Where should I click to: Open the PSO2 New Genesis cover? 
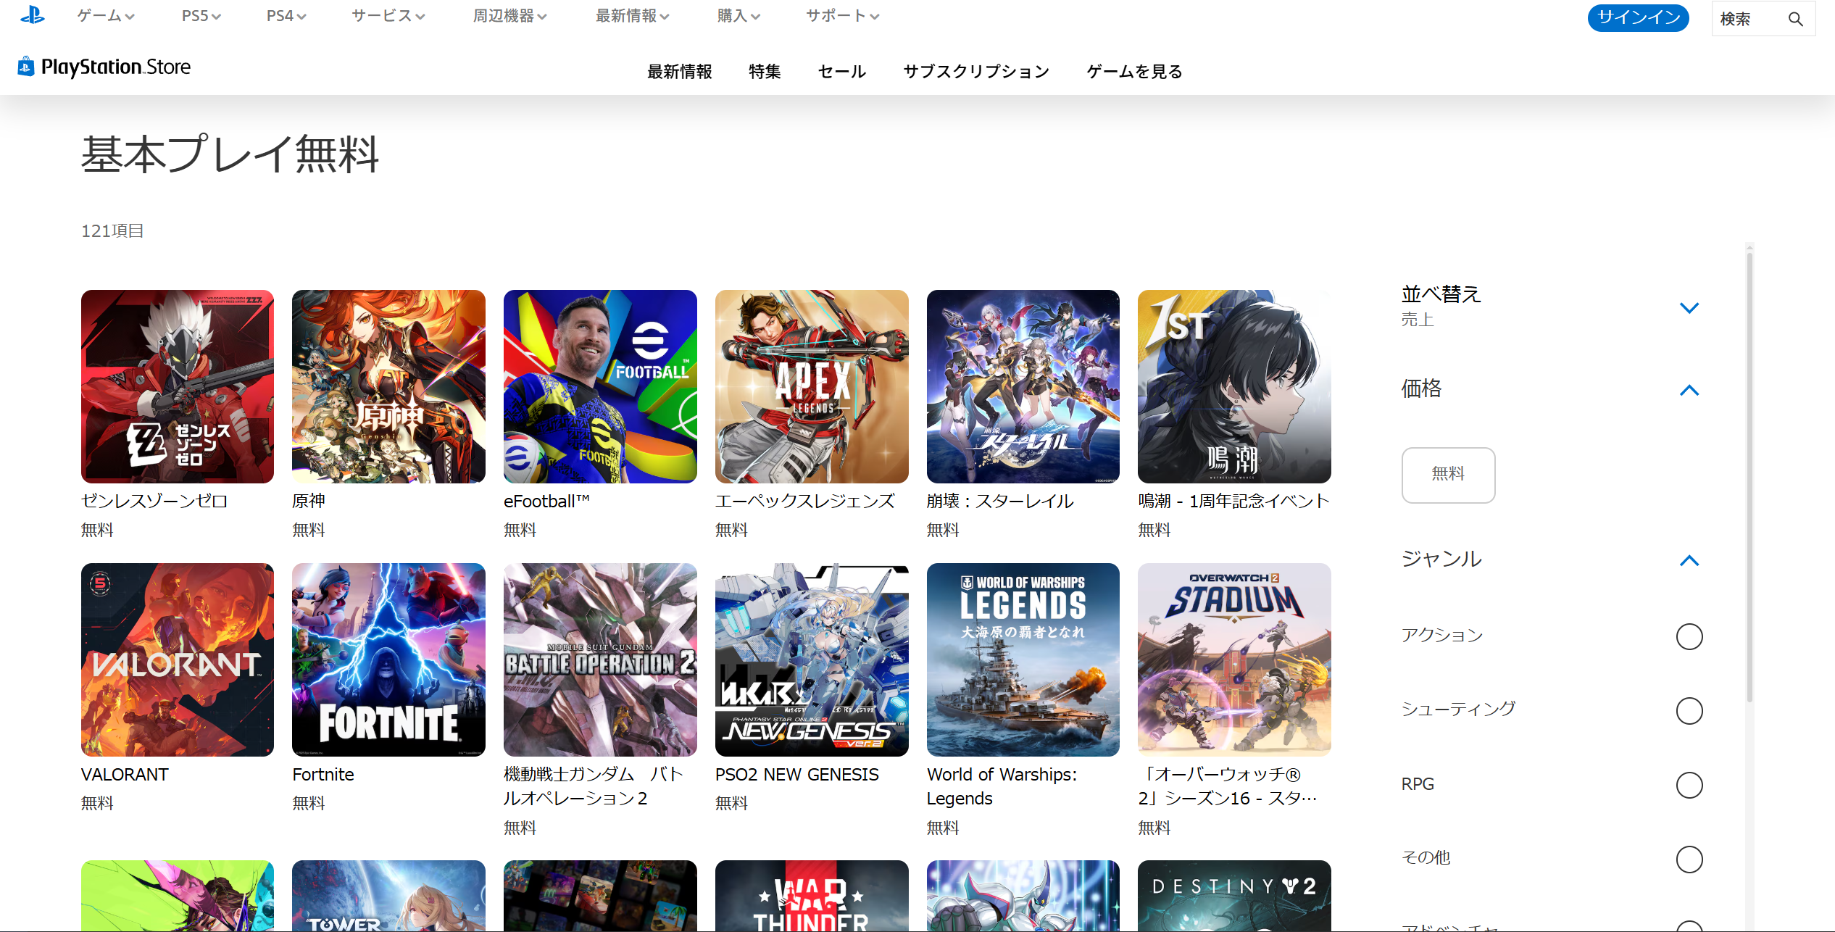pos(812,660)
